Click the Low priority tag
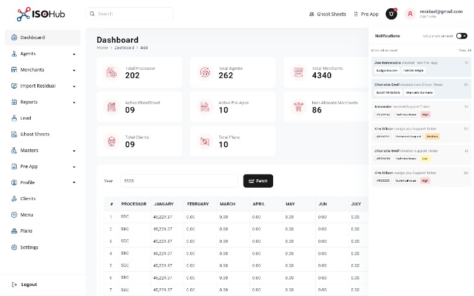 425,159
